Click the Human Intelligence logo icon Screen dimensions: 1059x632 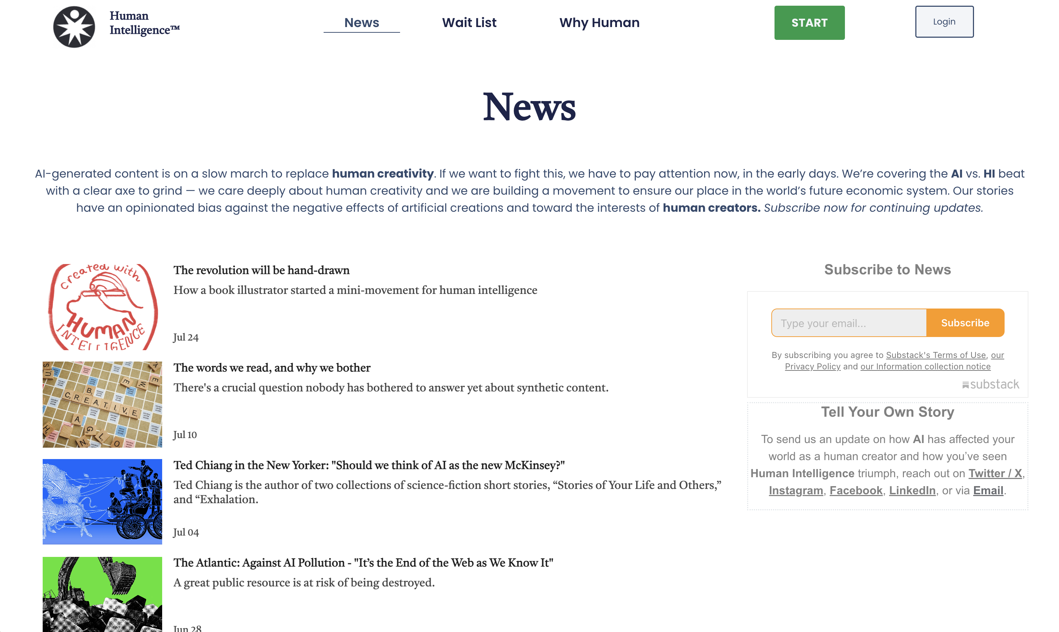pos(74,26)
